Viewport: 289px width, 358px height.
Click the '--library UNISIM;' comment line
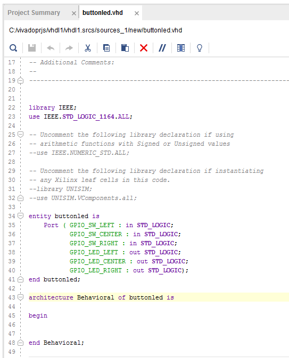(60, 189)
